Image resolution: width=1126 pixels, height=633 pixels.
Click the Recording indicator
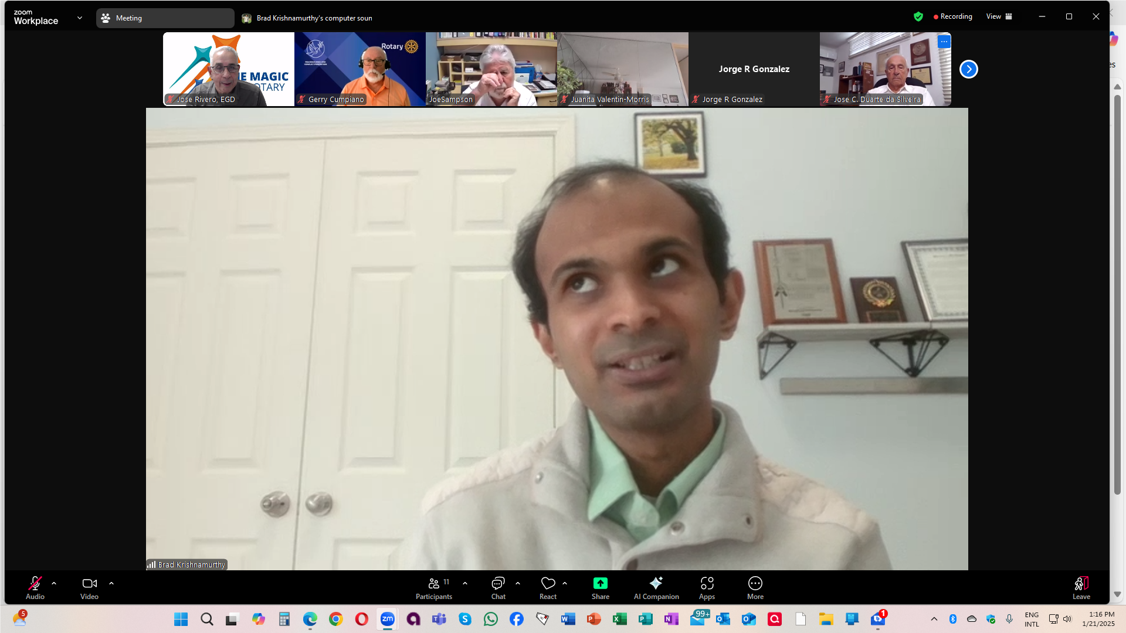953,16
